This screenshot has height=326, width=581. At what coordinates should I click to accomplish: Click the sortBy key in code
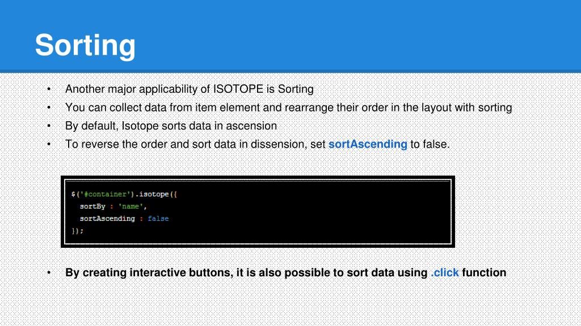coord(92,206)
